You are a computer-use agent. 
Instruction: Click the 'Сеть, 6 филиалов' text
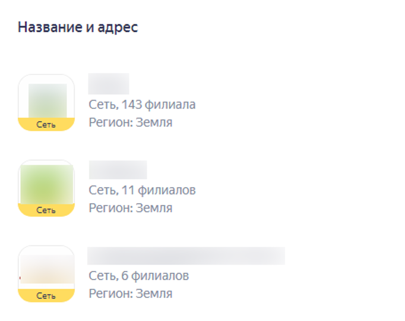tap(138, 276)
